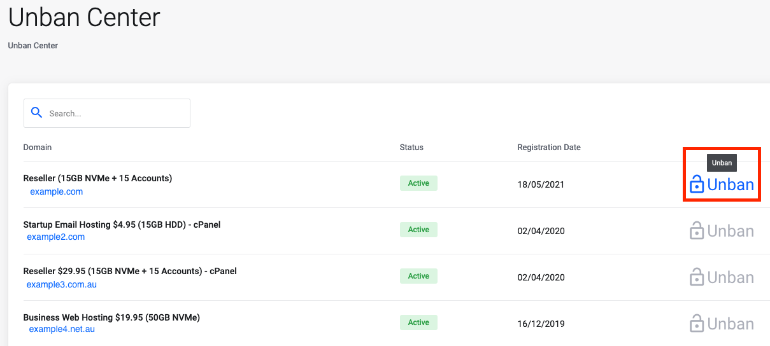Focus the Search... input field
This screenshot has height=346, width=770.
point(107,113)
